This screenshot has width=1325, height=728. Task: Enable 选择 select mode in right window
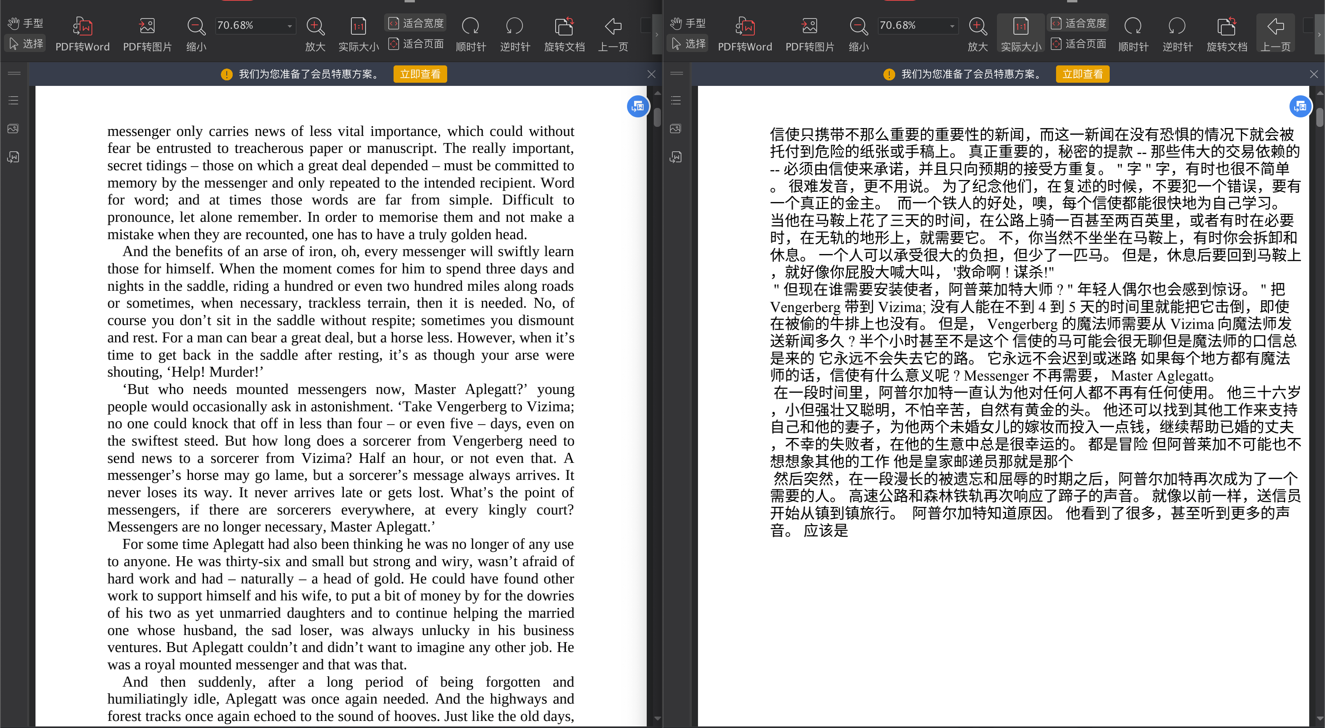(x=688, y=44)
